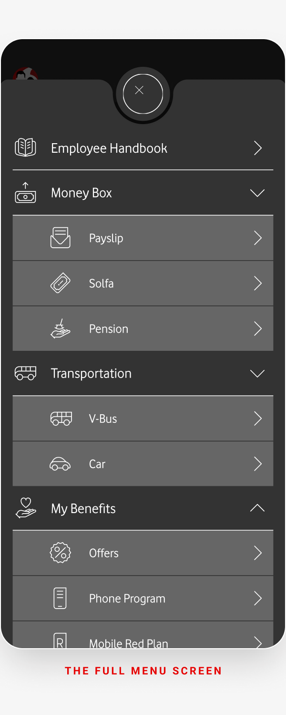Click the Money Box cash icon
286x715 pixels.
[x=25, y=193]
